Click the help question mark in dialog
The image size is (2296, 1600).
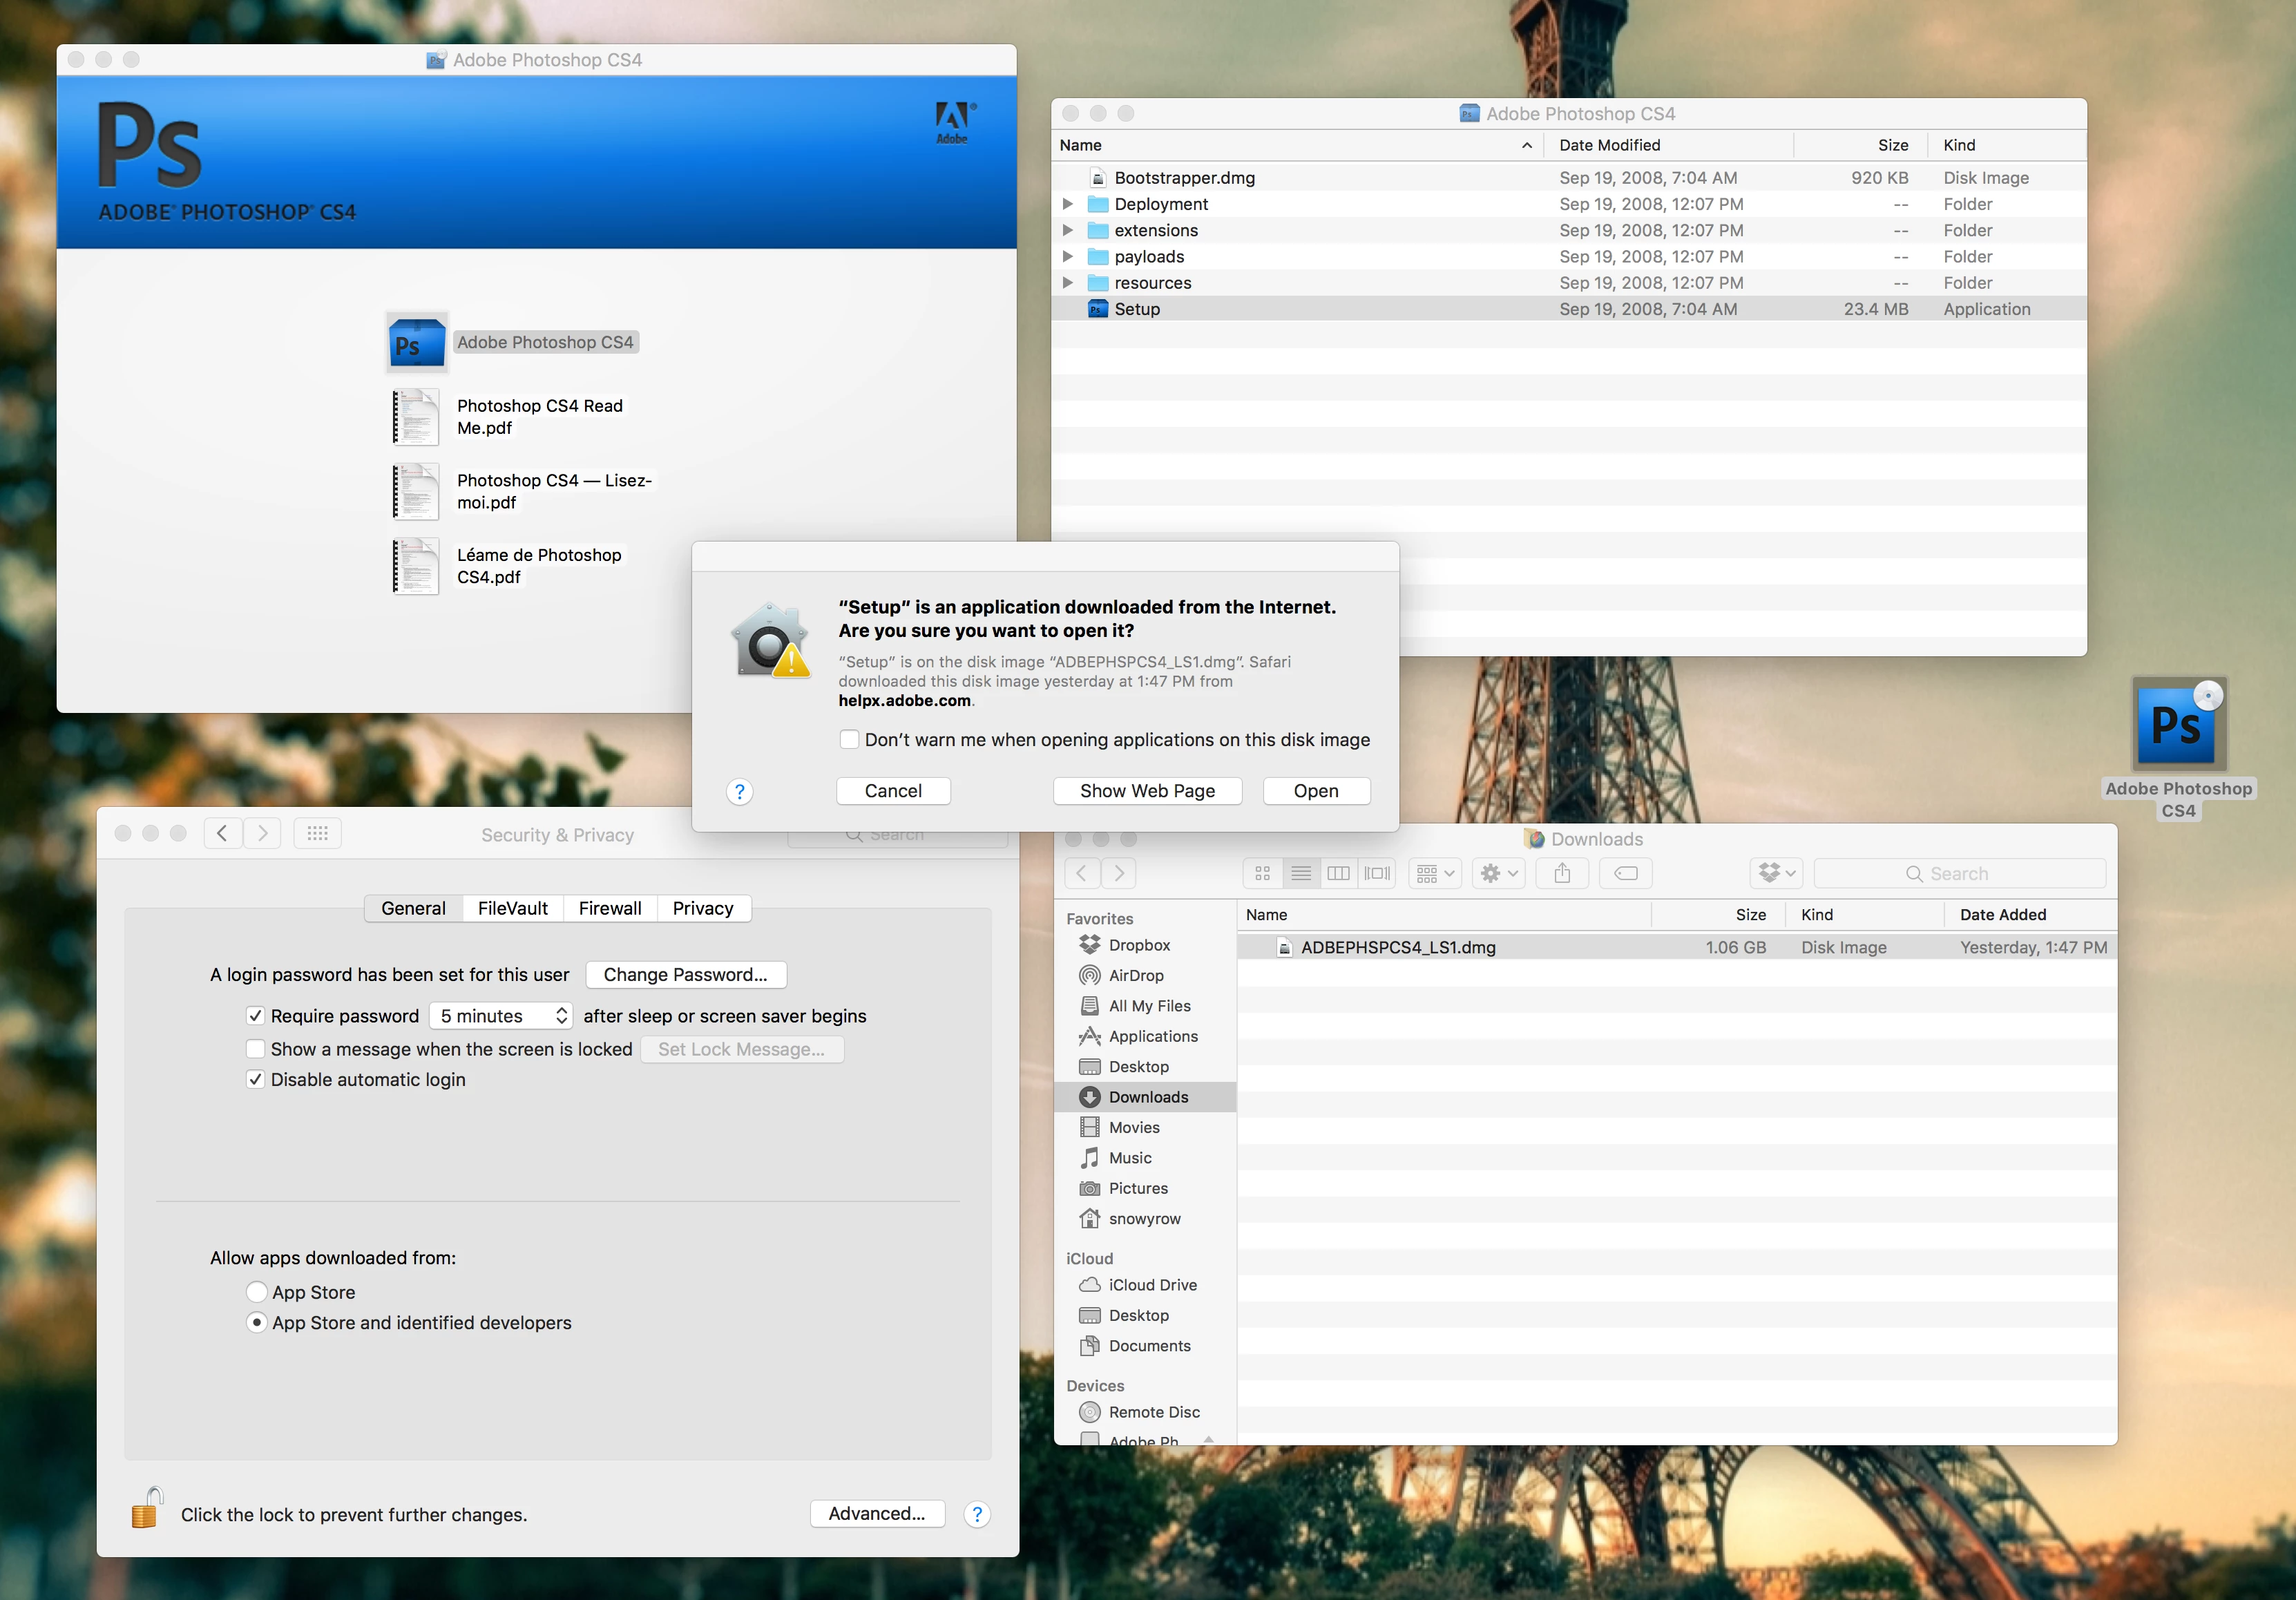(x=739, y=791)
